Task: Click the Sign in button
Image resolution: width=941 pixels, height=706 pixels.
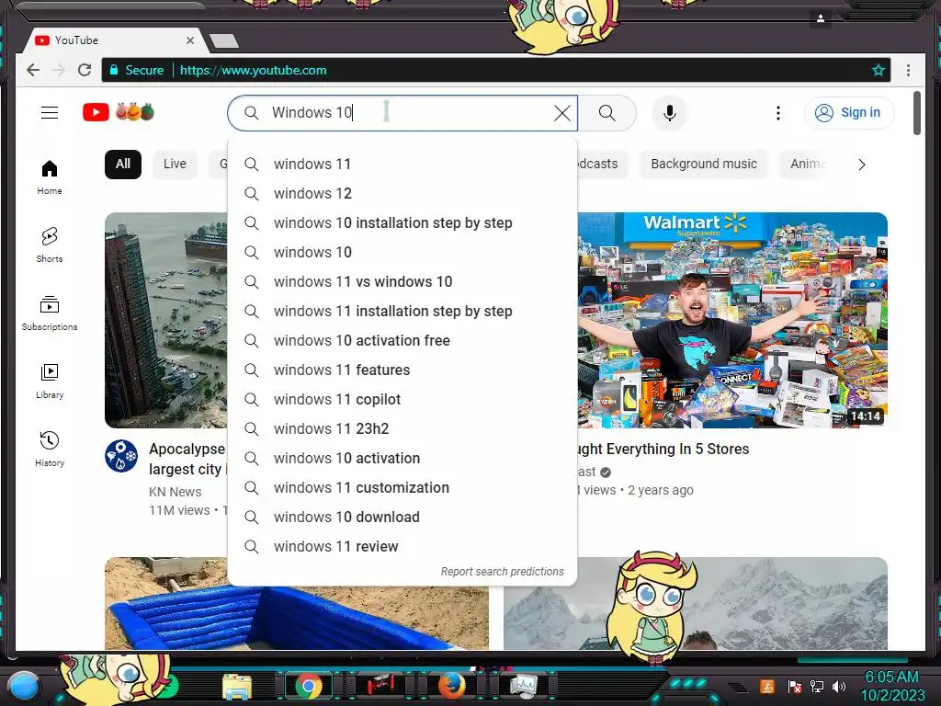Action: coord(848,113)
